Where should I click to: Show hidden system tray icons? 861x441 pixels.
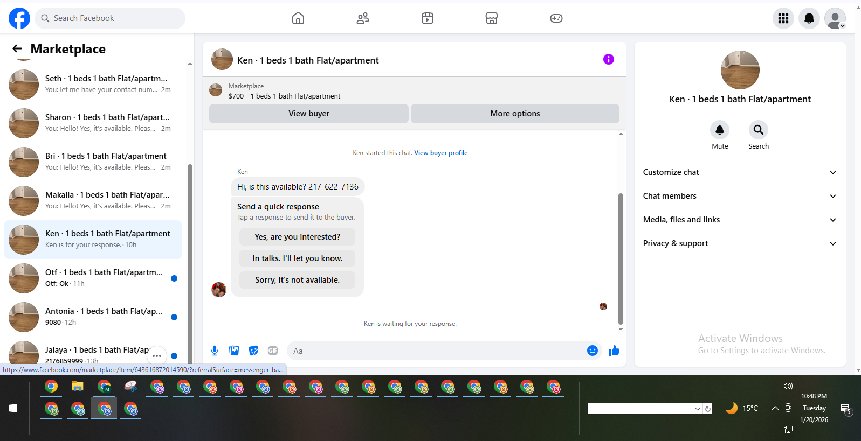point(775,408)
